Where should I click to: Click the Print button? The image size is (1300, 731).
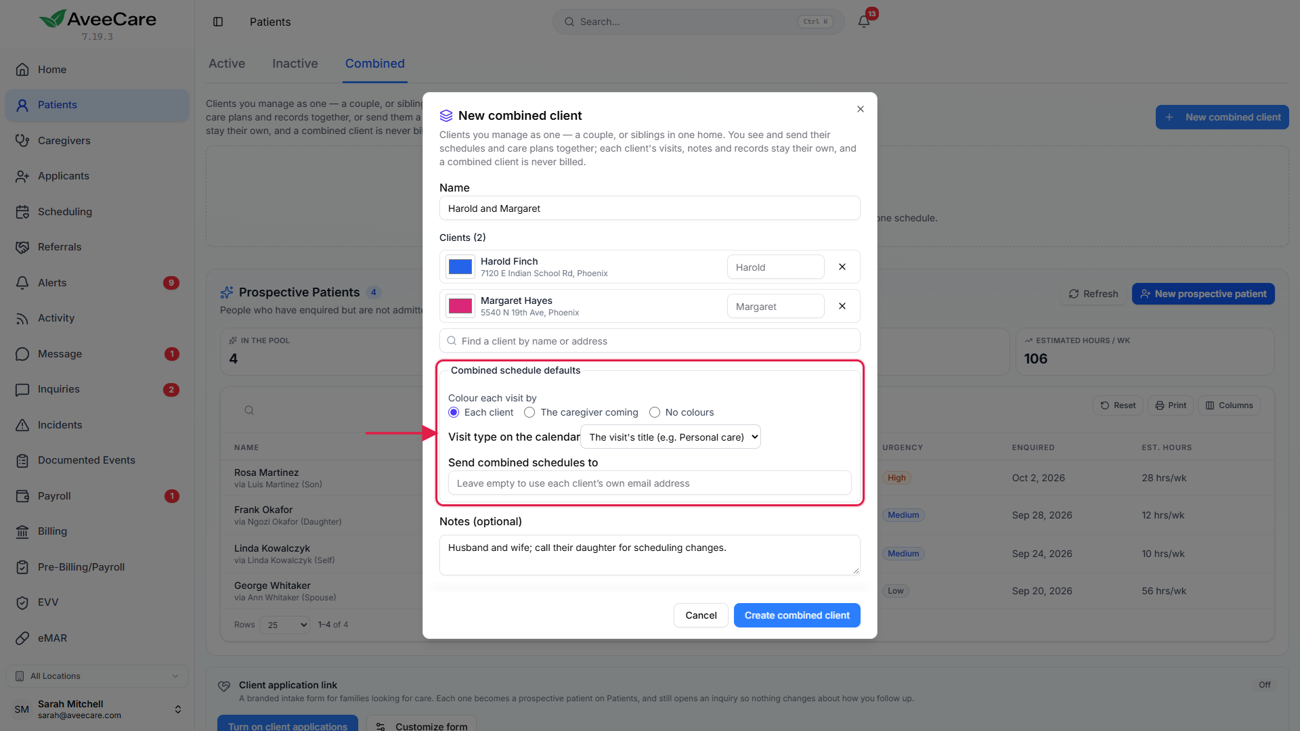pos(1170,405)
